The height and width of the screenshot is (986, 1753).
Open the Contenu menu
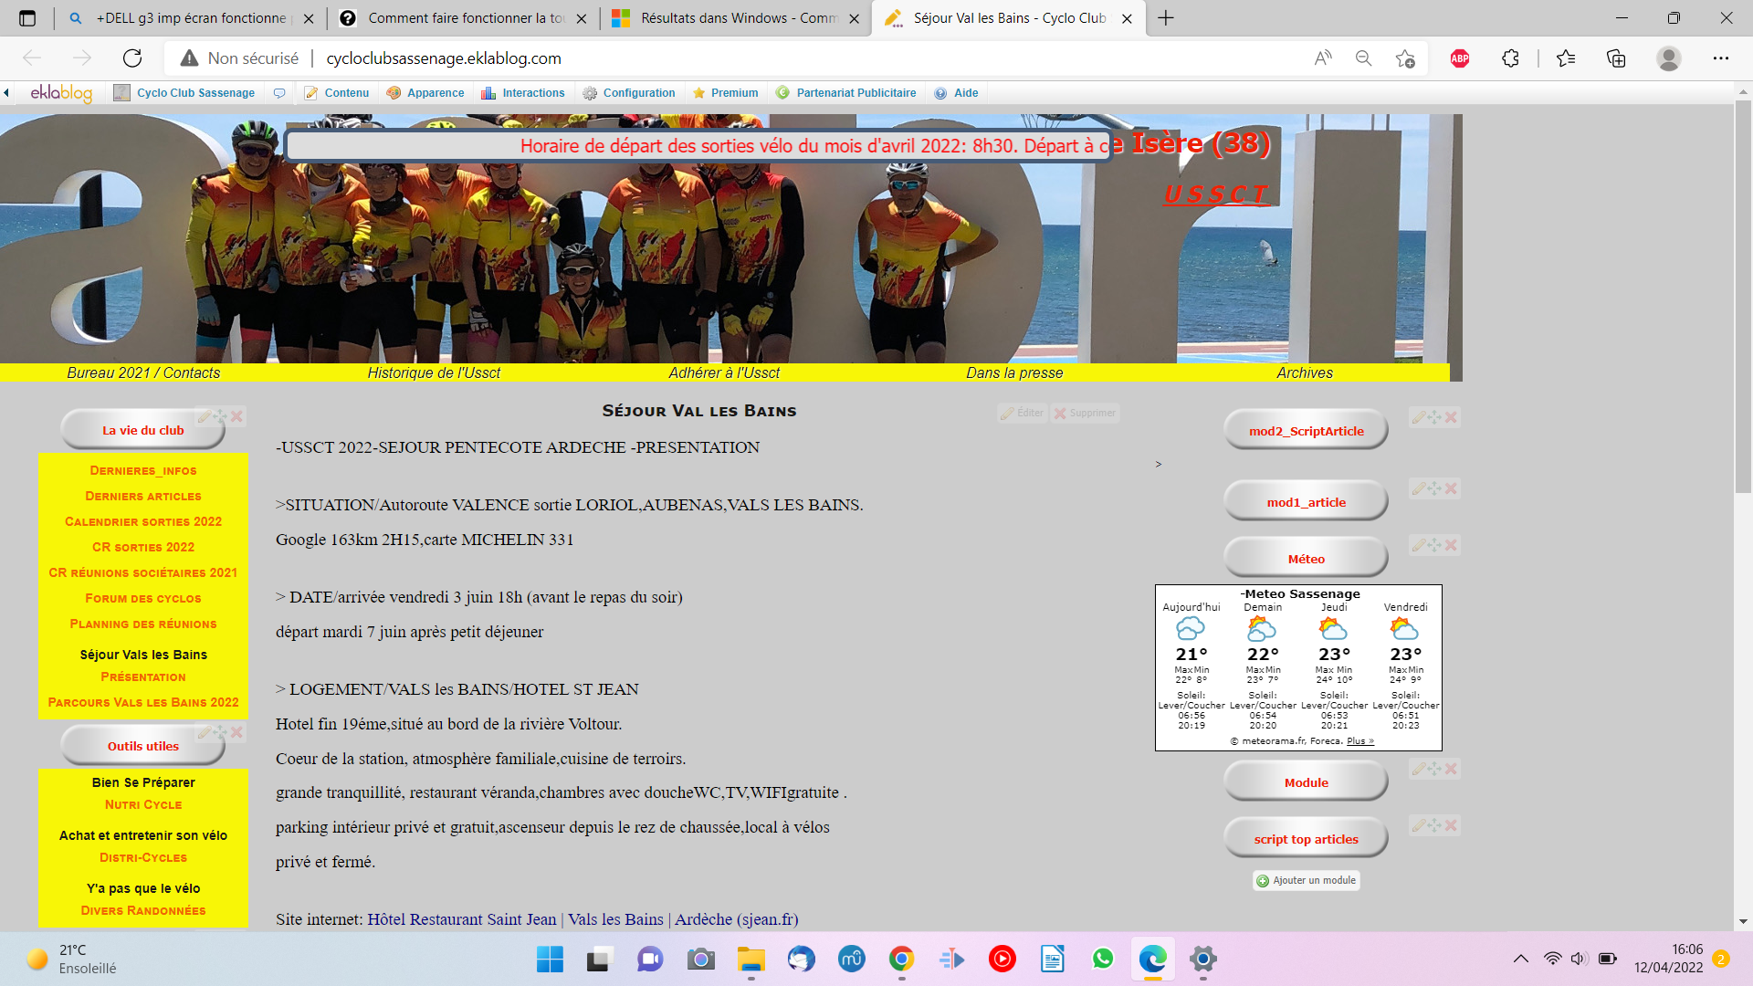coord(337,92)
